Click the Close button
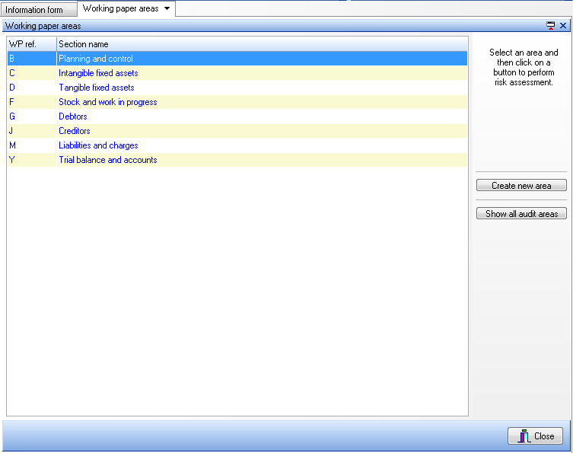573x453 pixels. click(x=535, y=435)
